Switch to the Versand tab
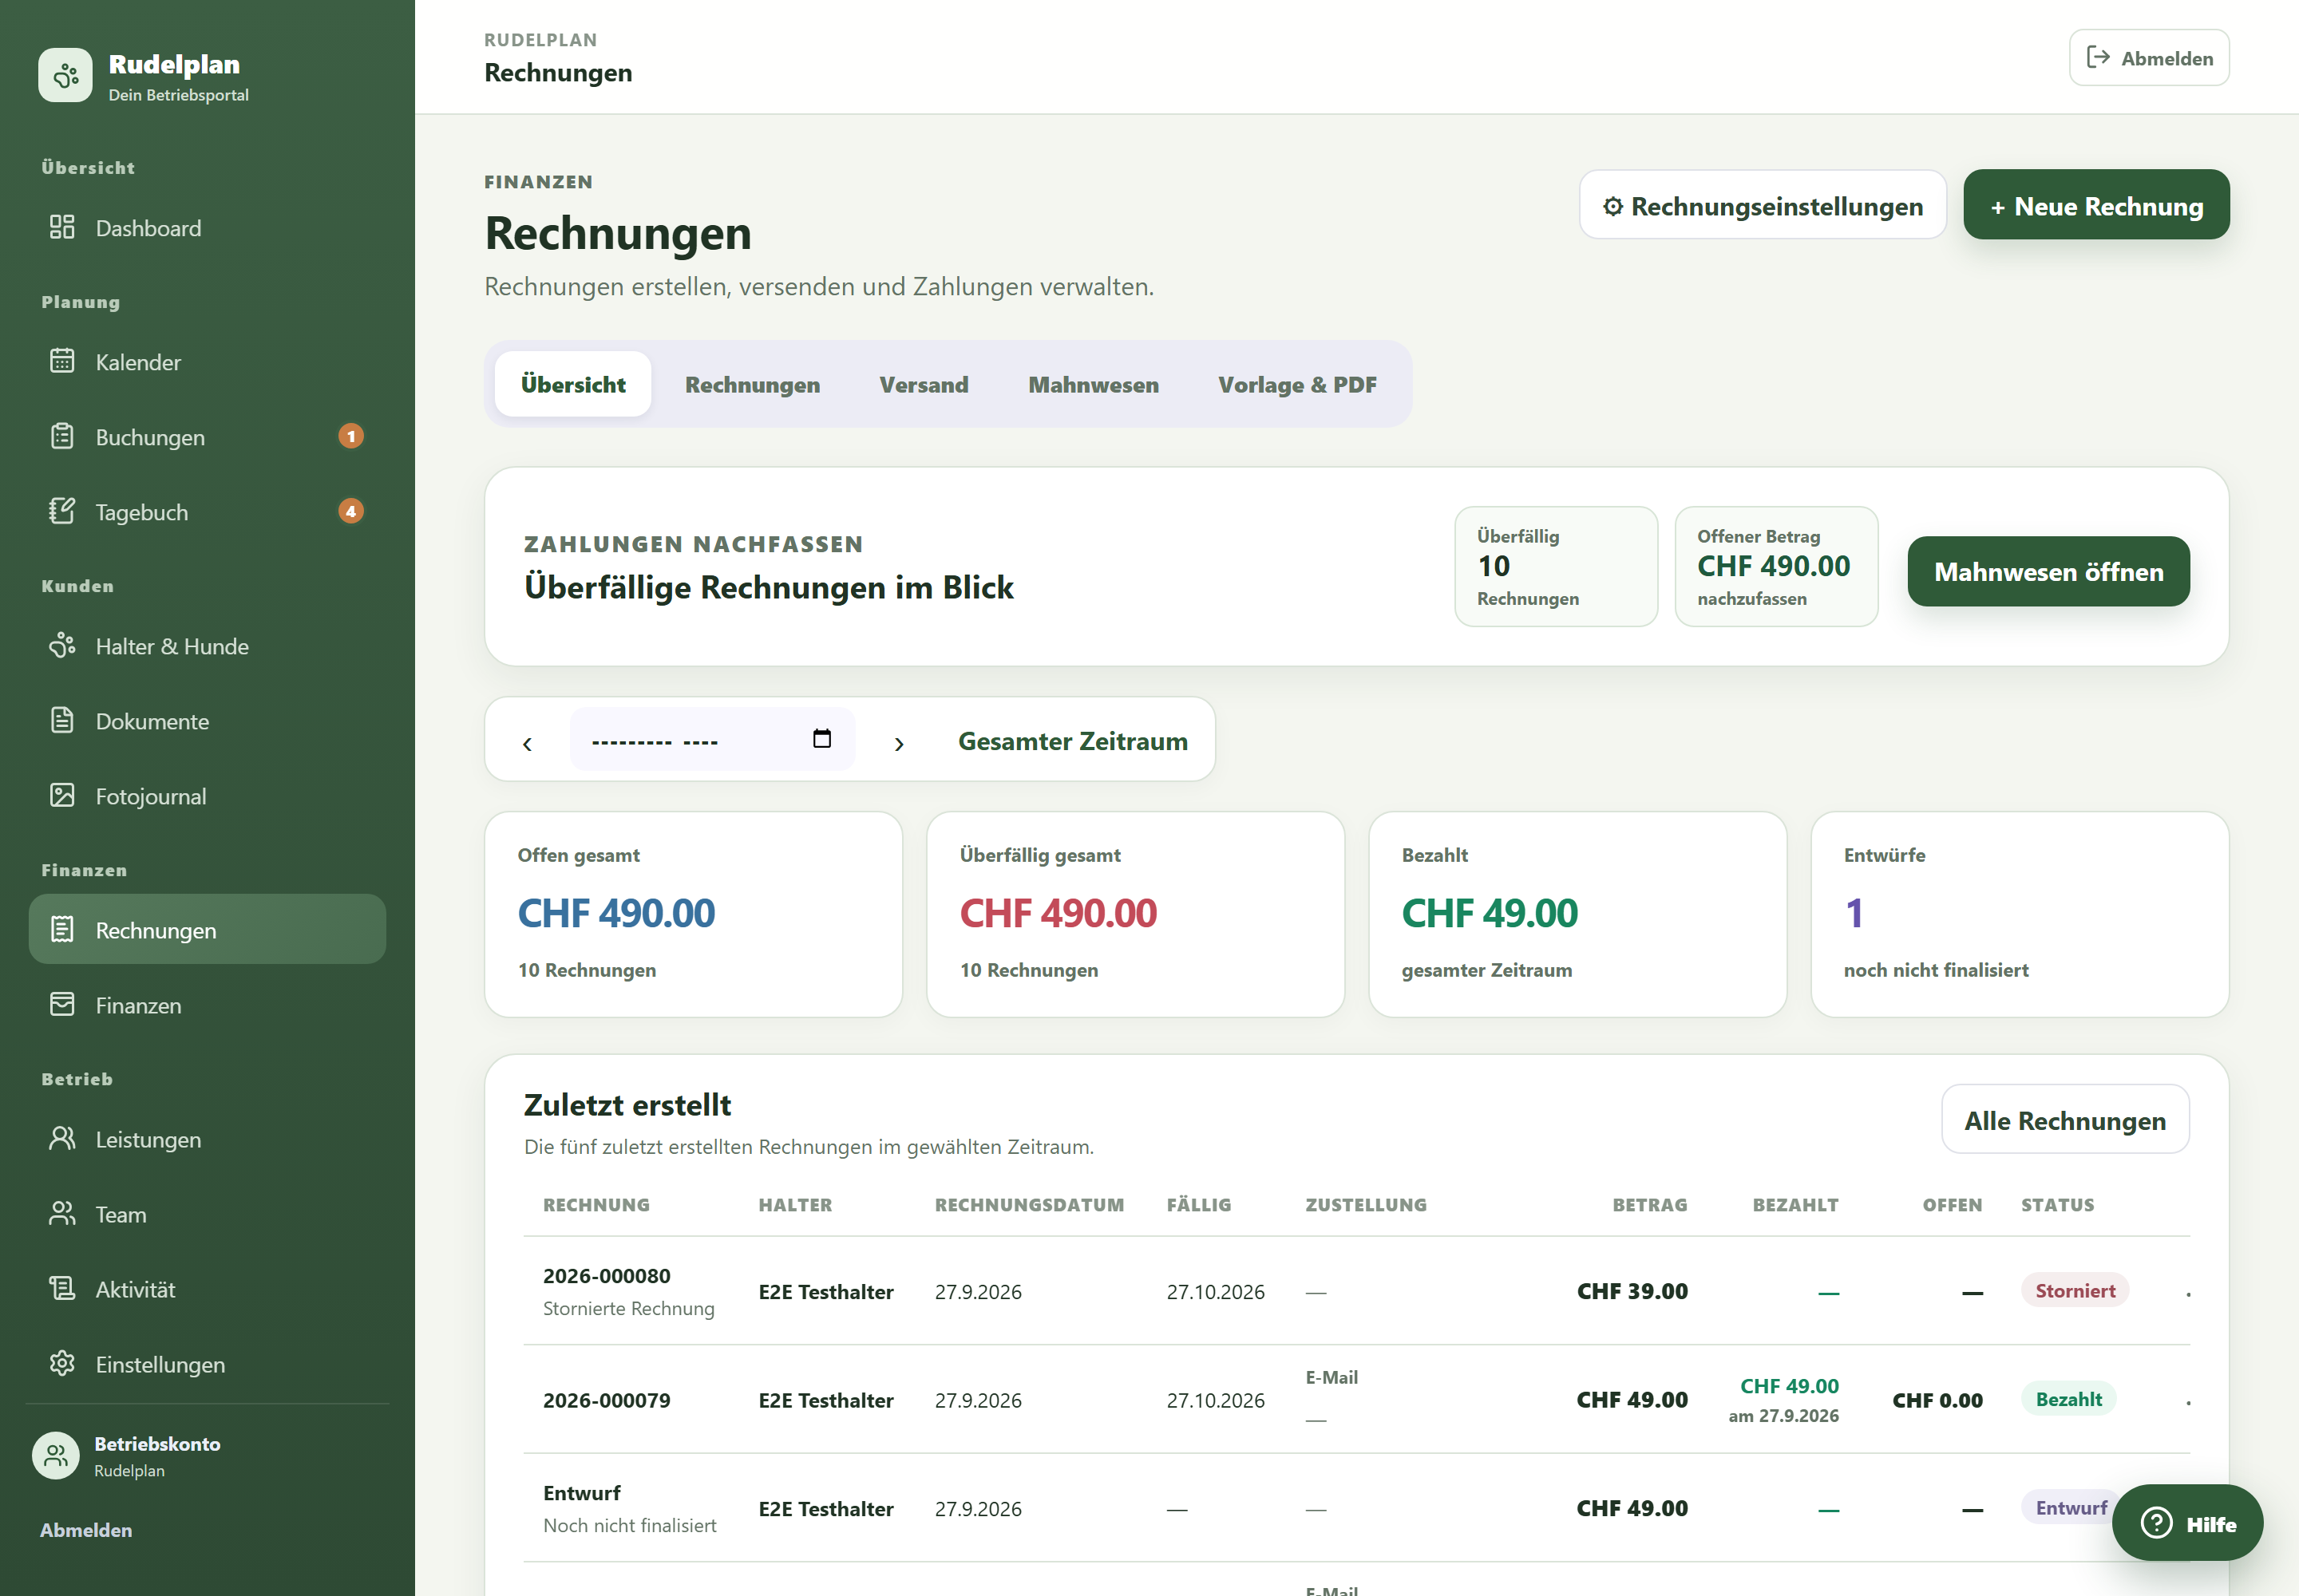This screenshot has width=2299, height=1596. tap(924, 385)
